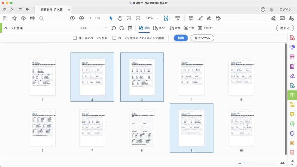297x167 pixels.
Task: Expand the その他 more menu
Action: (x=205, y=28)
